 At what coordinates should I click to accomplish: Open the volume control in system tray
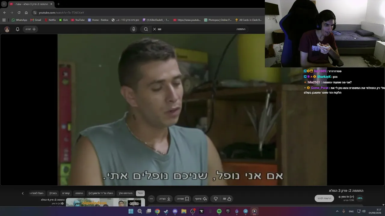click(x=364, y=211)
